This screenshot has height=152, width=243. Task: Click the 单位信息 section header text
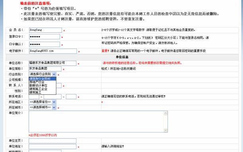point(122,57)
